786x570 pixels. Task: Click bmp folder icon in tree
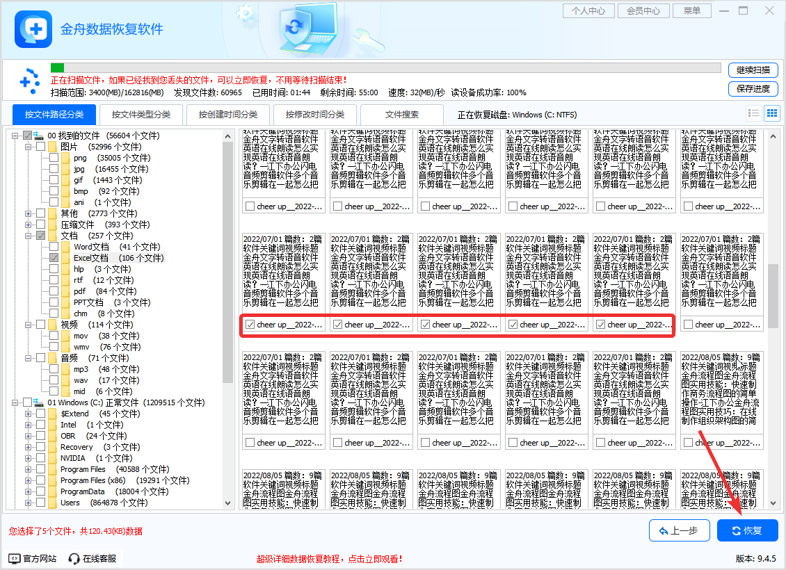pos(65,191)
